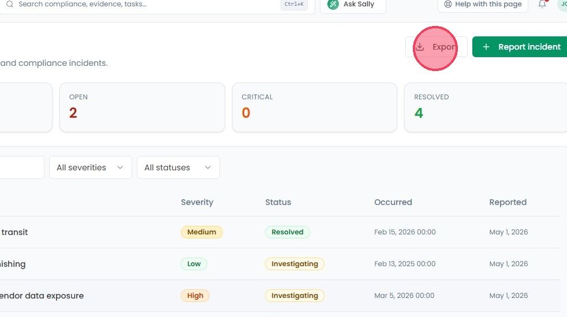Sort by Reported column header
The image size is (567, 317).
pos(508,202)
